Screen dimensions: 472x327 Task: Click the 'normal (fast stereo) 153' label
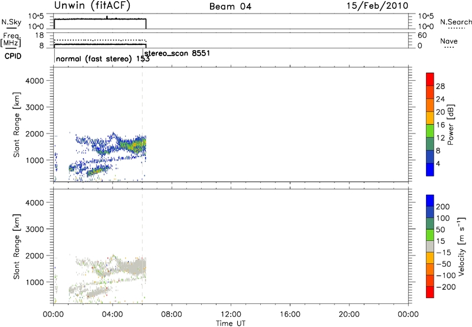[103, 59]
